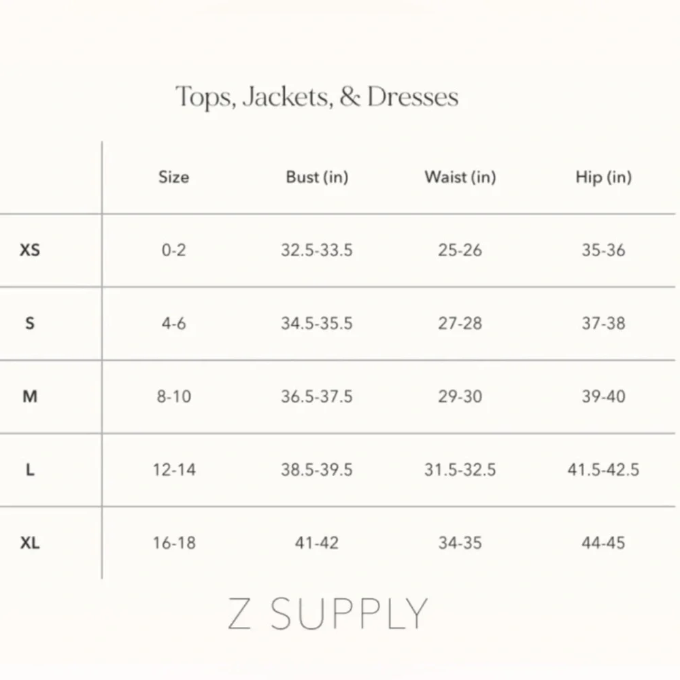This screenshot has width=680, height=680.
Task: Select the 39-40 hip cell
Action: coord(603,396)
